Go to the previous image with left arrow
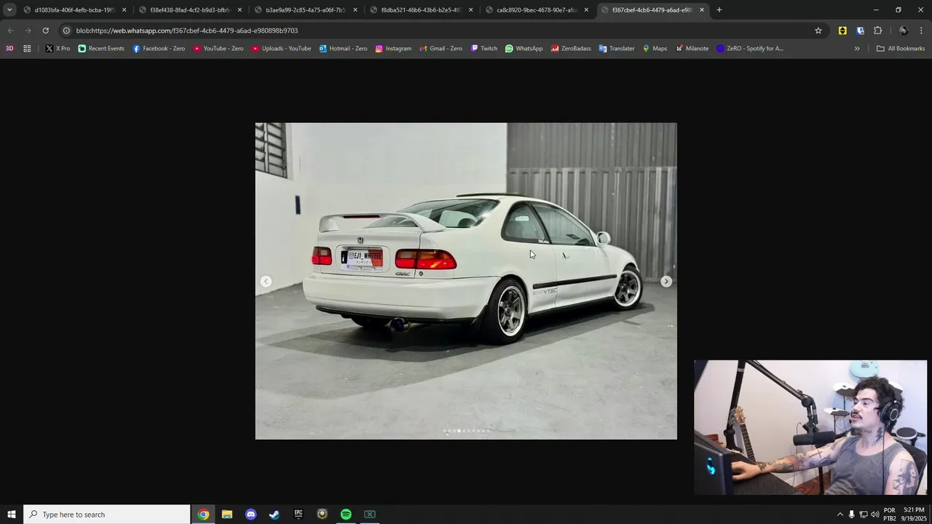Screen dimensions: 932x524 pos(266,281)
